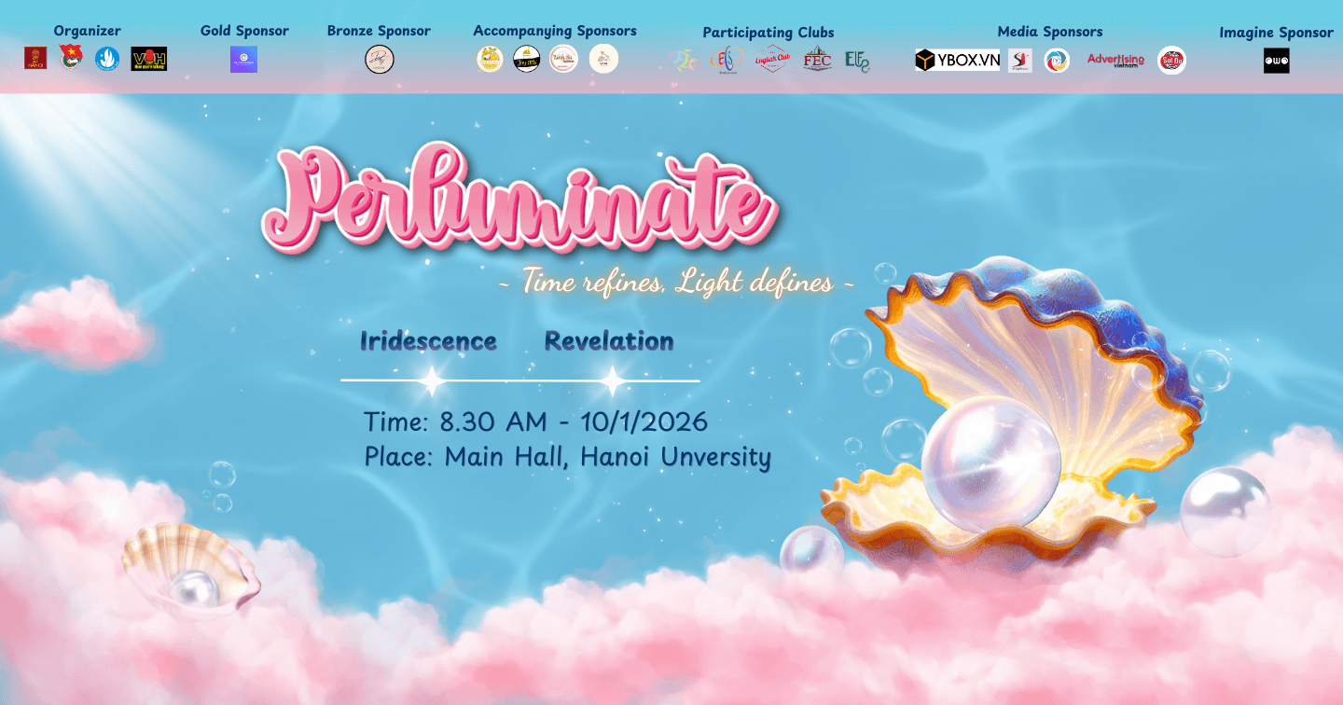The image size is (1343, 705).
Task: Click the Participating Clubs heading
Action: point(768,33)
